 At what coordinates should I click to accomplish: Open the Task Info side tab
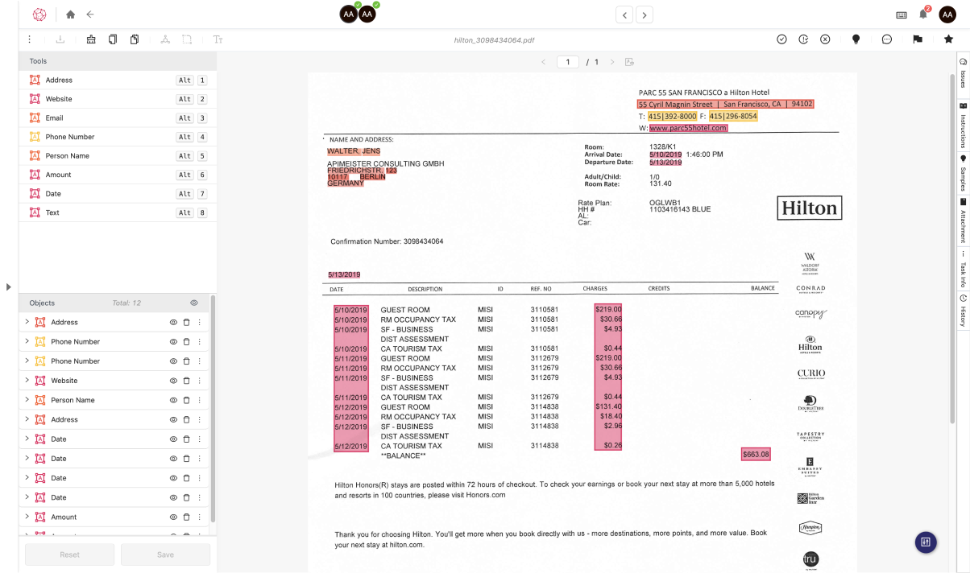963,269
